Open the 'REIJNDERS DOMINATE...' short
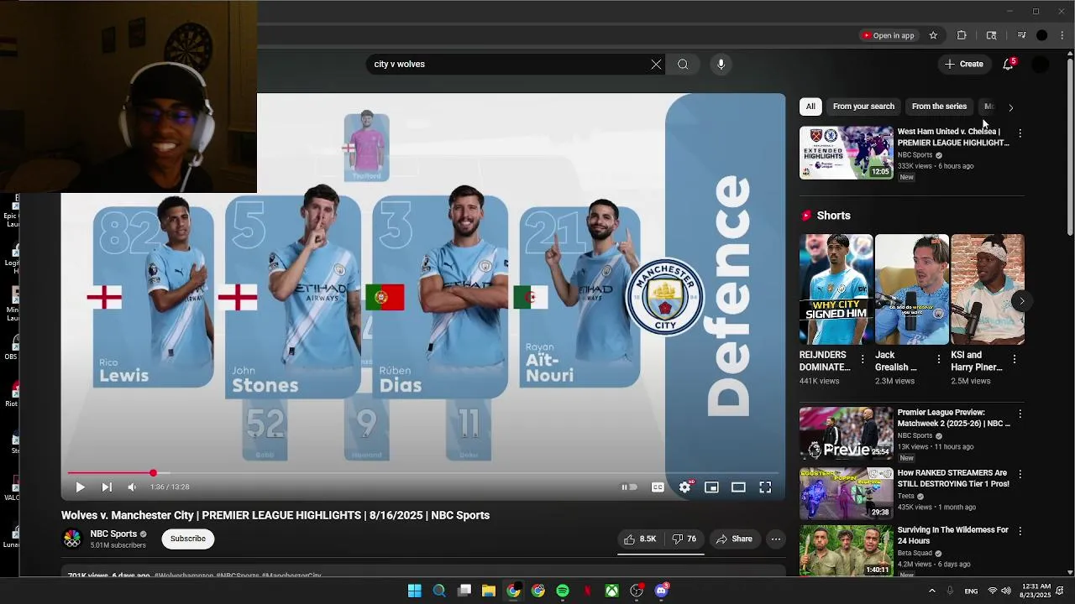This screenshot has width=1075, height=604. [x=836, y=289]
